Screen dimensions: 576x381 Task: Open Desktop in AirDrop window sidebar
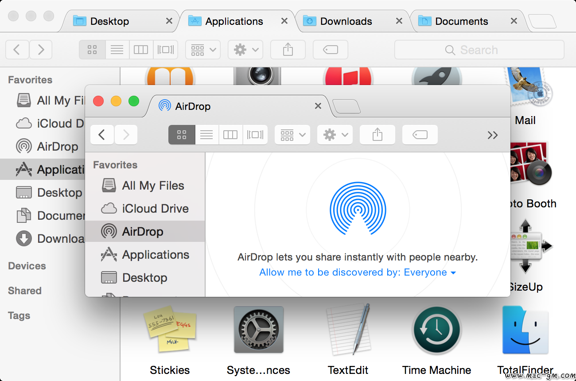pos(145,278)
